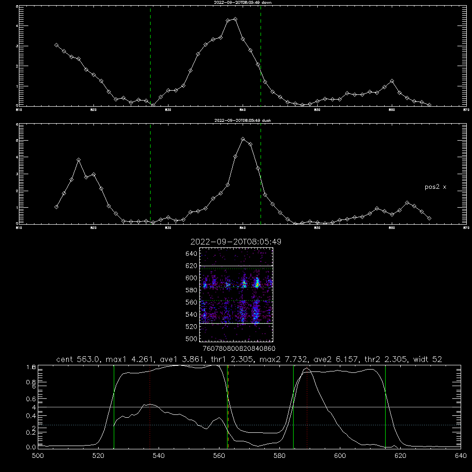Image resolution: width=472 pixels, height=472 pixels.
Task: Click x-axis label 520 on bottom plot
Action: tap(98, 456)
